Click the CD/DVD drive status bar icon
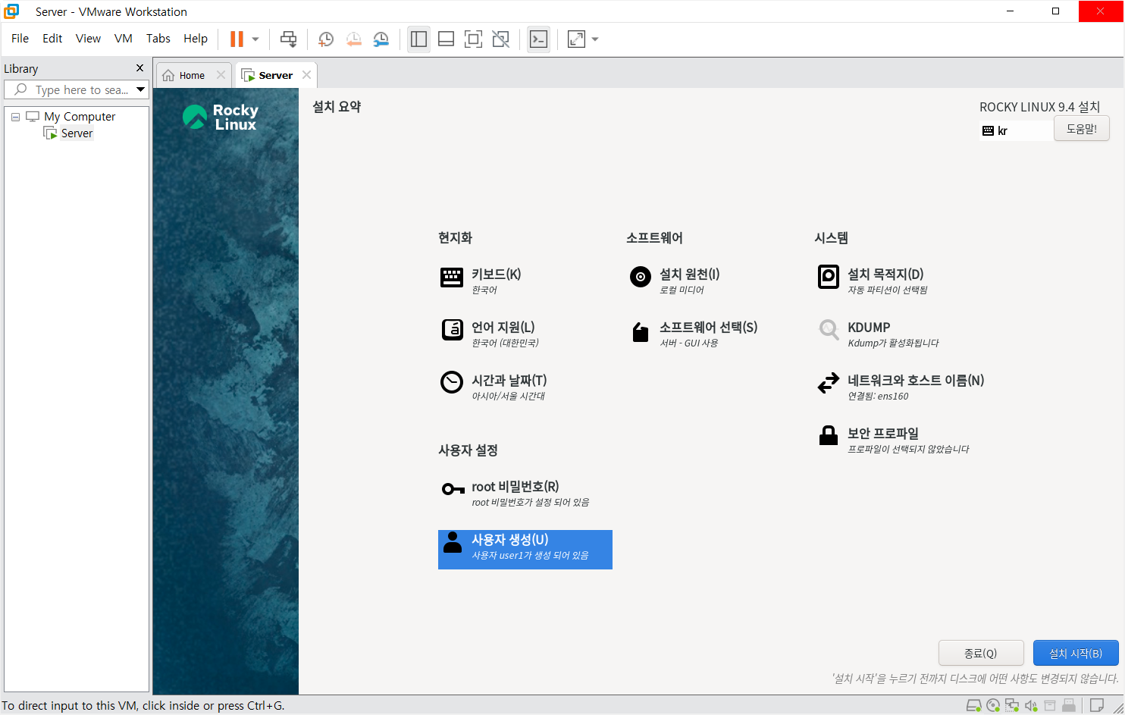The image size is (1125, 715). tap(993, 706)
